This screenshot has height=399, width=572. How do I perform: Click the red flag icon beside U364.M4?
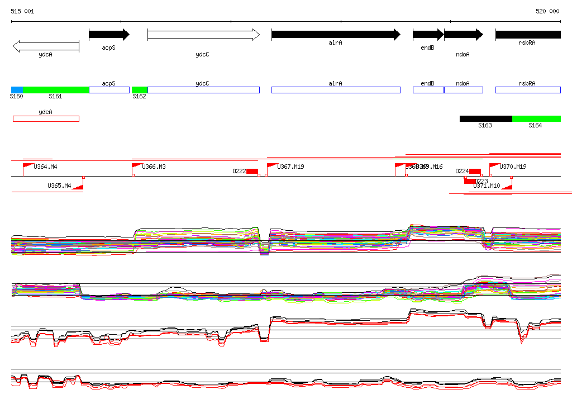pyautogui.click(x=28, y=166)
